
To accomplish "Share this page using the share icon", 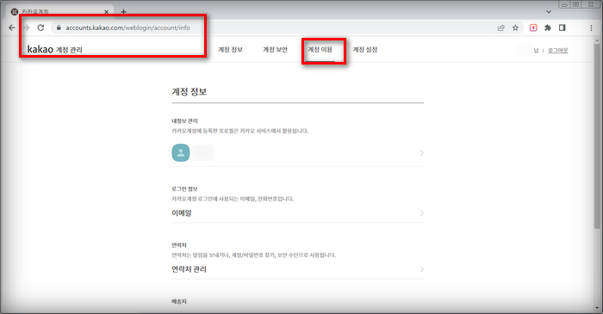I will pos(500,28).
